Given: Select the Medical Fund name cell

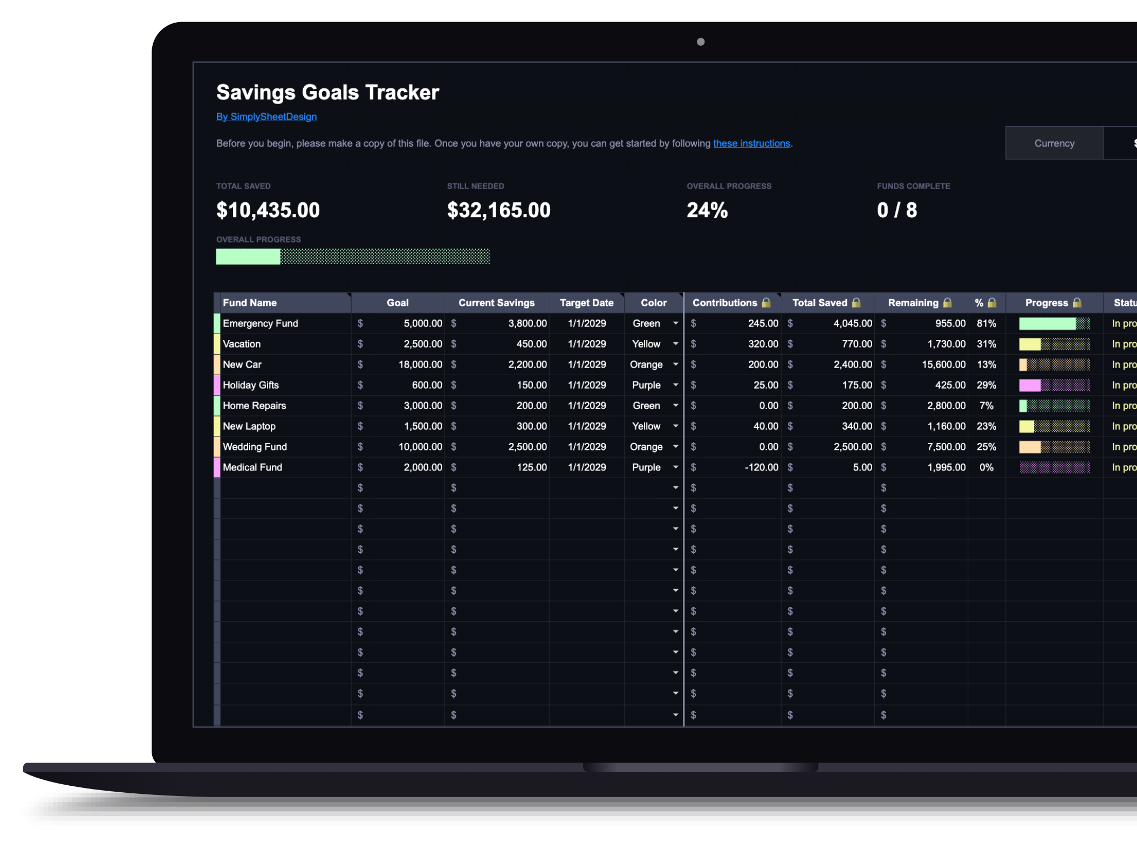Looking at the screenshot, I should pos(285,467).
